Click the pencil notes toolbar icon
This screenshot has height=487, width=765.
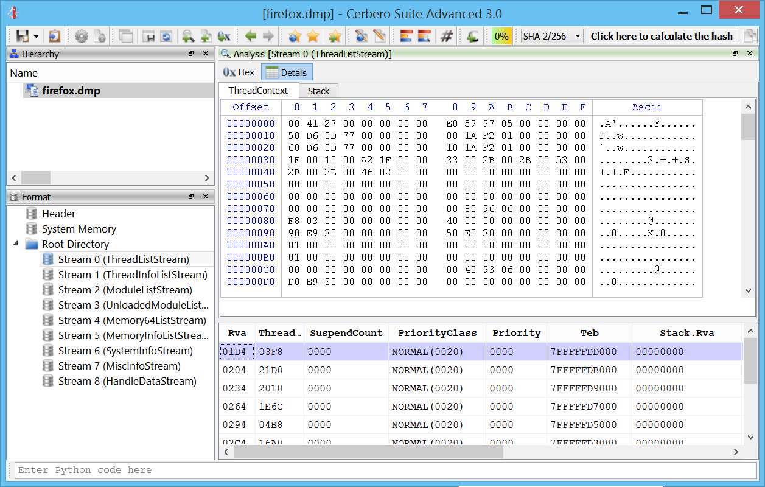(379, 36)
